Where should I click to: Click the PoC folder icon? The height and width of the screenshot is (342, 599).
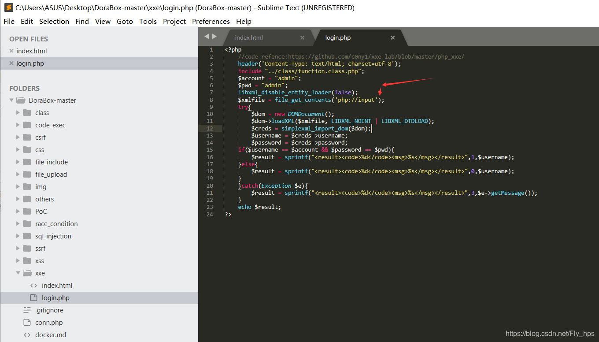tap(27, 212)
